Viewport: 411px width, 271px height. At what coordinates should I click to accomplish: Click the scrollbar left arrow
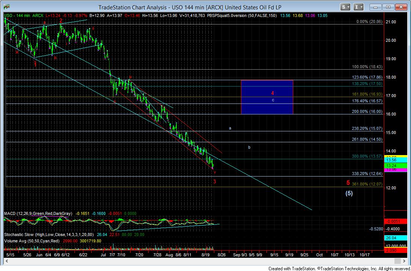(6, 261)
